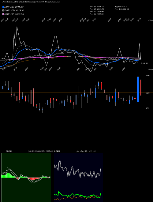Click the 'Pre C: 1017.05' value
The image size is (153, 202).
click(97, 14)
